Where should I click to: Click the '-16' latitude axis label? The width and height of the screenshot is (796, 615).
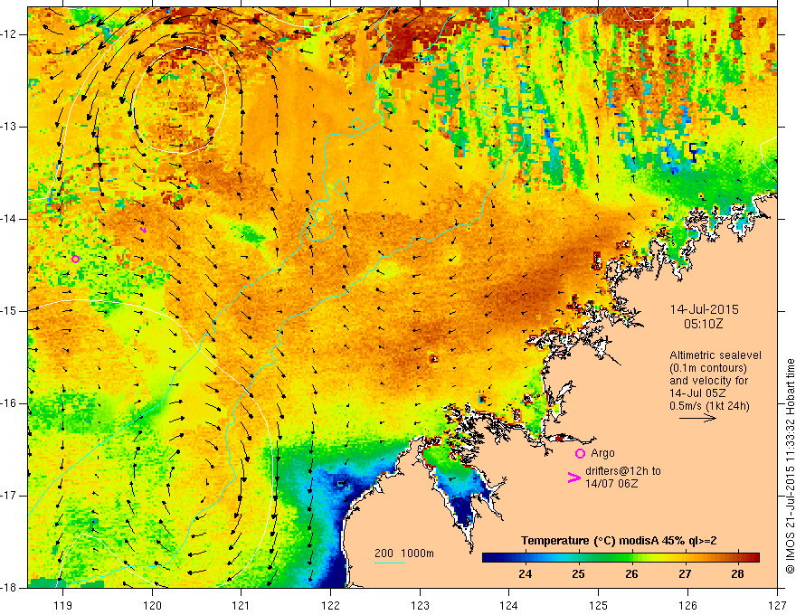tap(9, 403)
